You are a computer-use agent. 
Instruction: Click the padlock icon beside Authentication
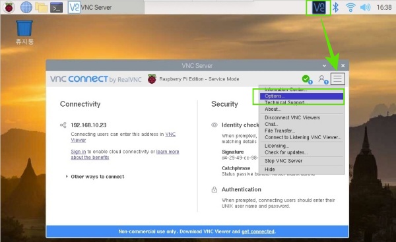click(214, 189)
